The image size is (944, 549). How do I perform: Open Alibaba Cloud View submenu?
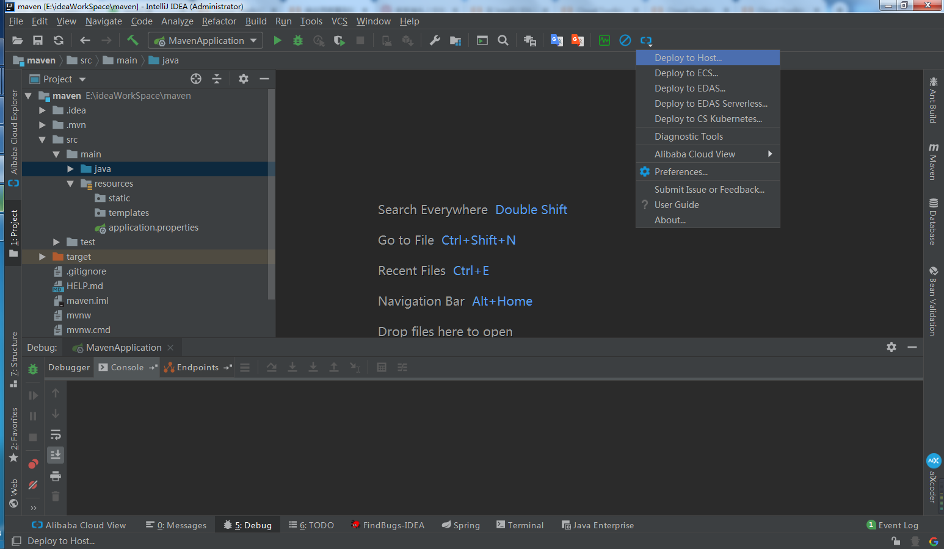coord(708,154)
